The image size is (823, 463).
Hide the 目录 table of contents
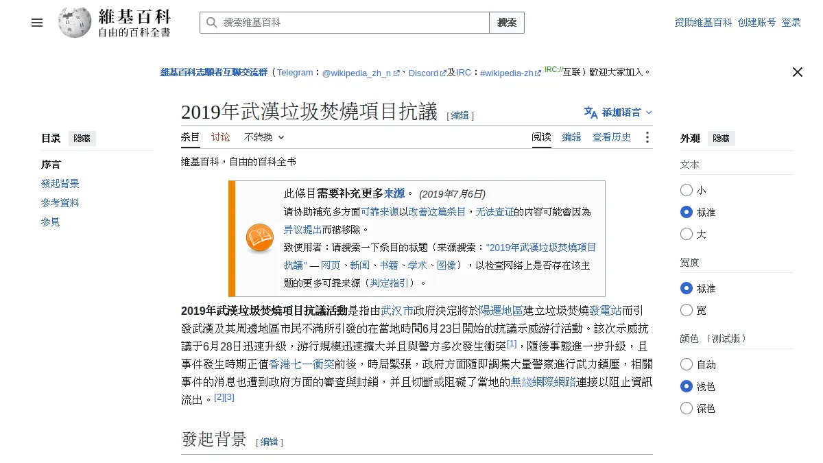82,139
